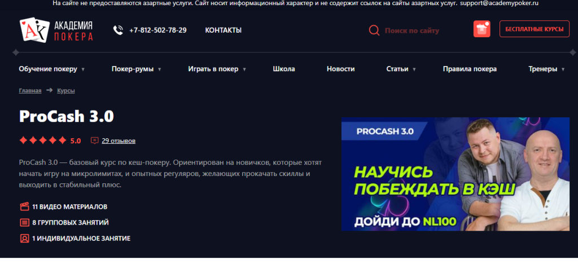Expand the Статьи dropdown arrow
This screenshot has width=578, height=277.
point(414,69)
